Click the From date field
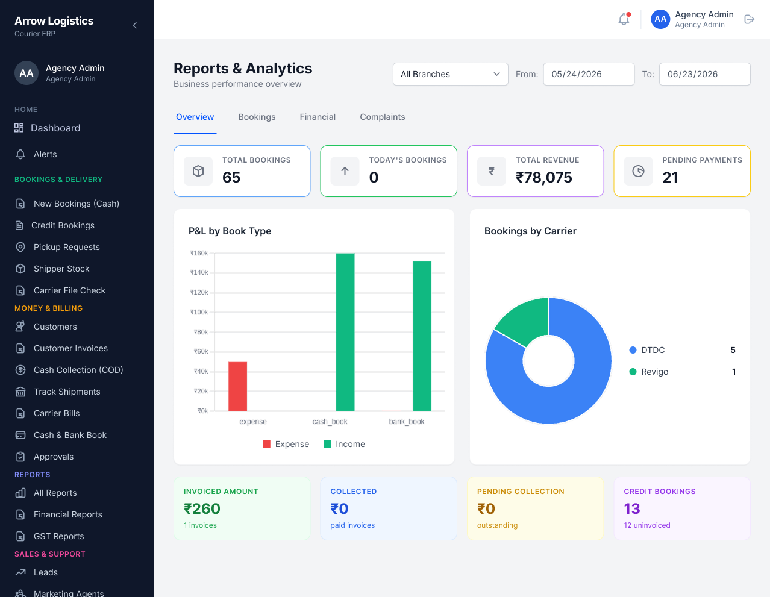The width and height of the screenshot is (770, 597). 589,74
